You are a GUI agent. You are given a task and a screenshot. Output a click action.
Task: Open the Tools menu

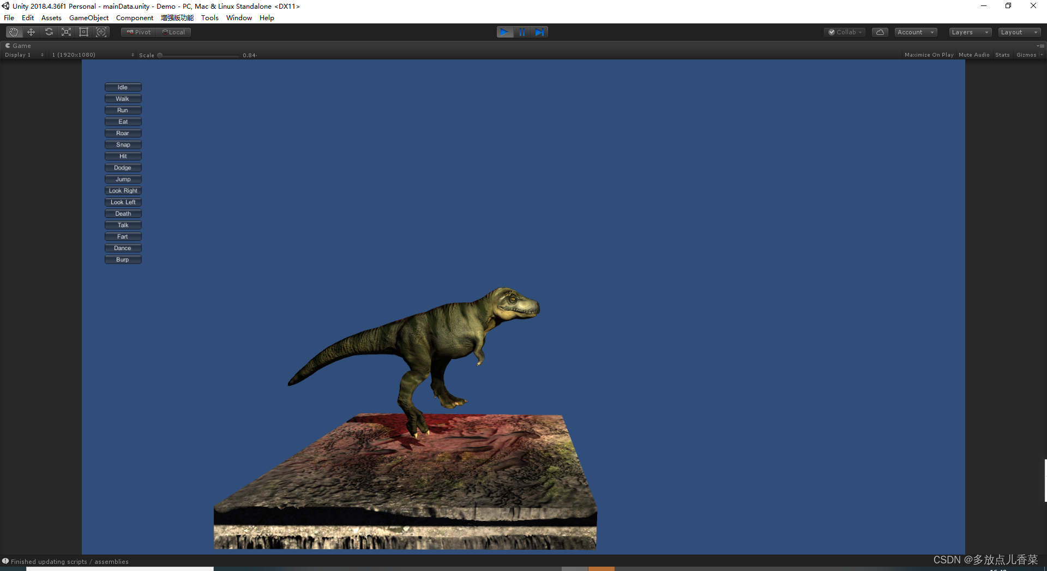click(210, 18)
